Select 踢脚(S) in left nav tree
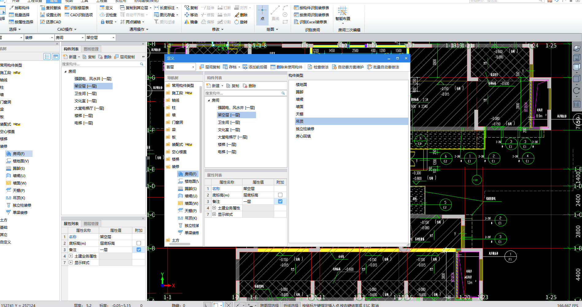The width and height of the screenshot is (582, 307). (x=16, y=168)
